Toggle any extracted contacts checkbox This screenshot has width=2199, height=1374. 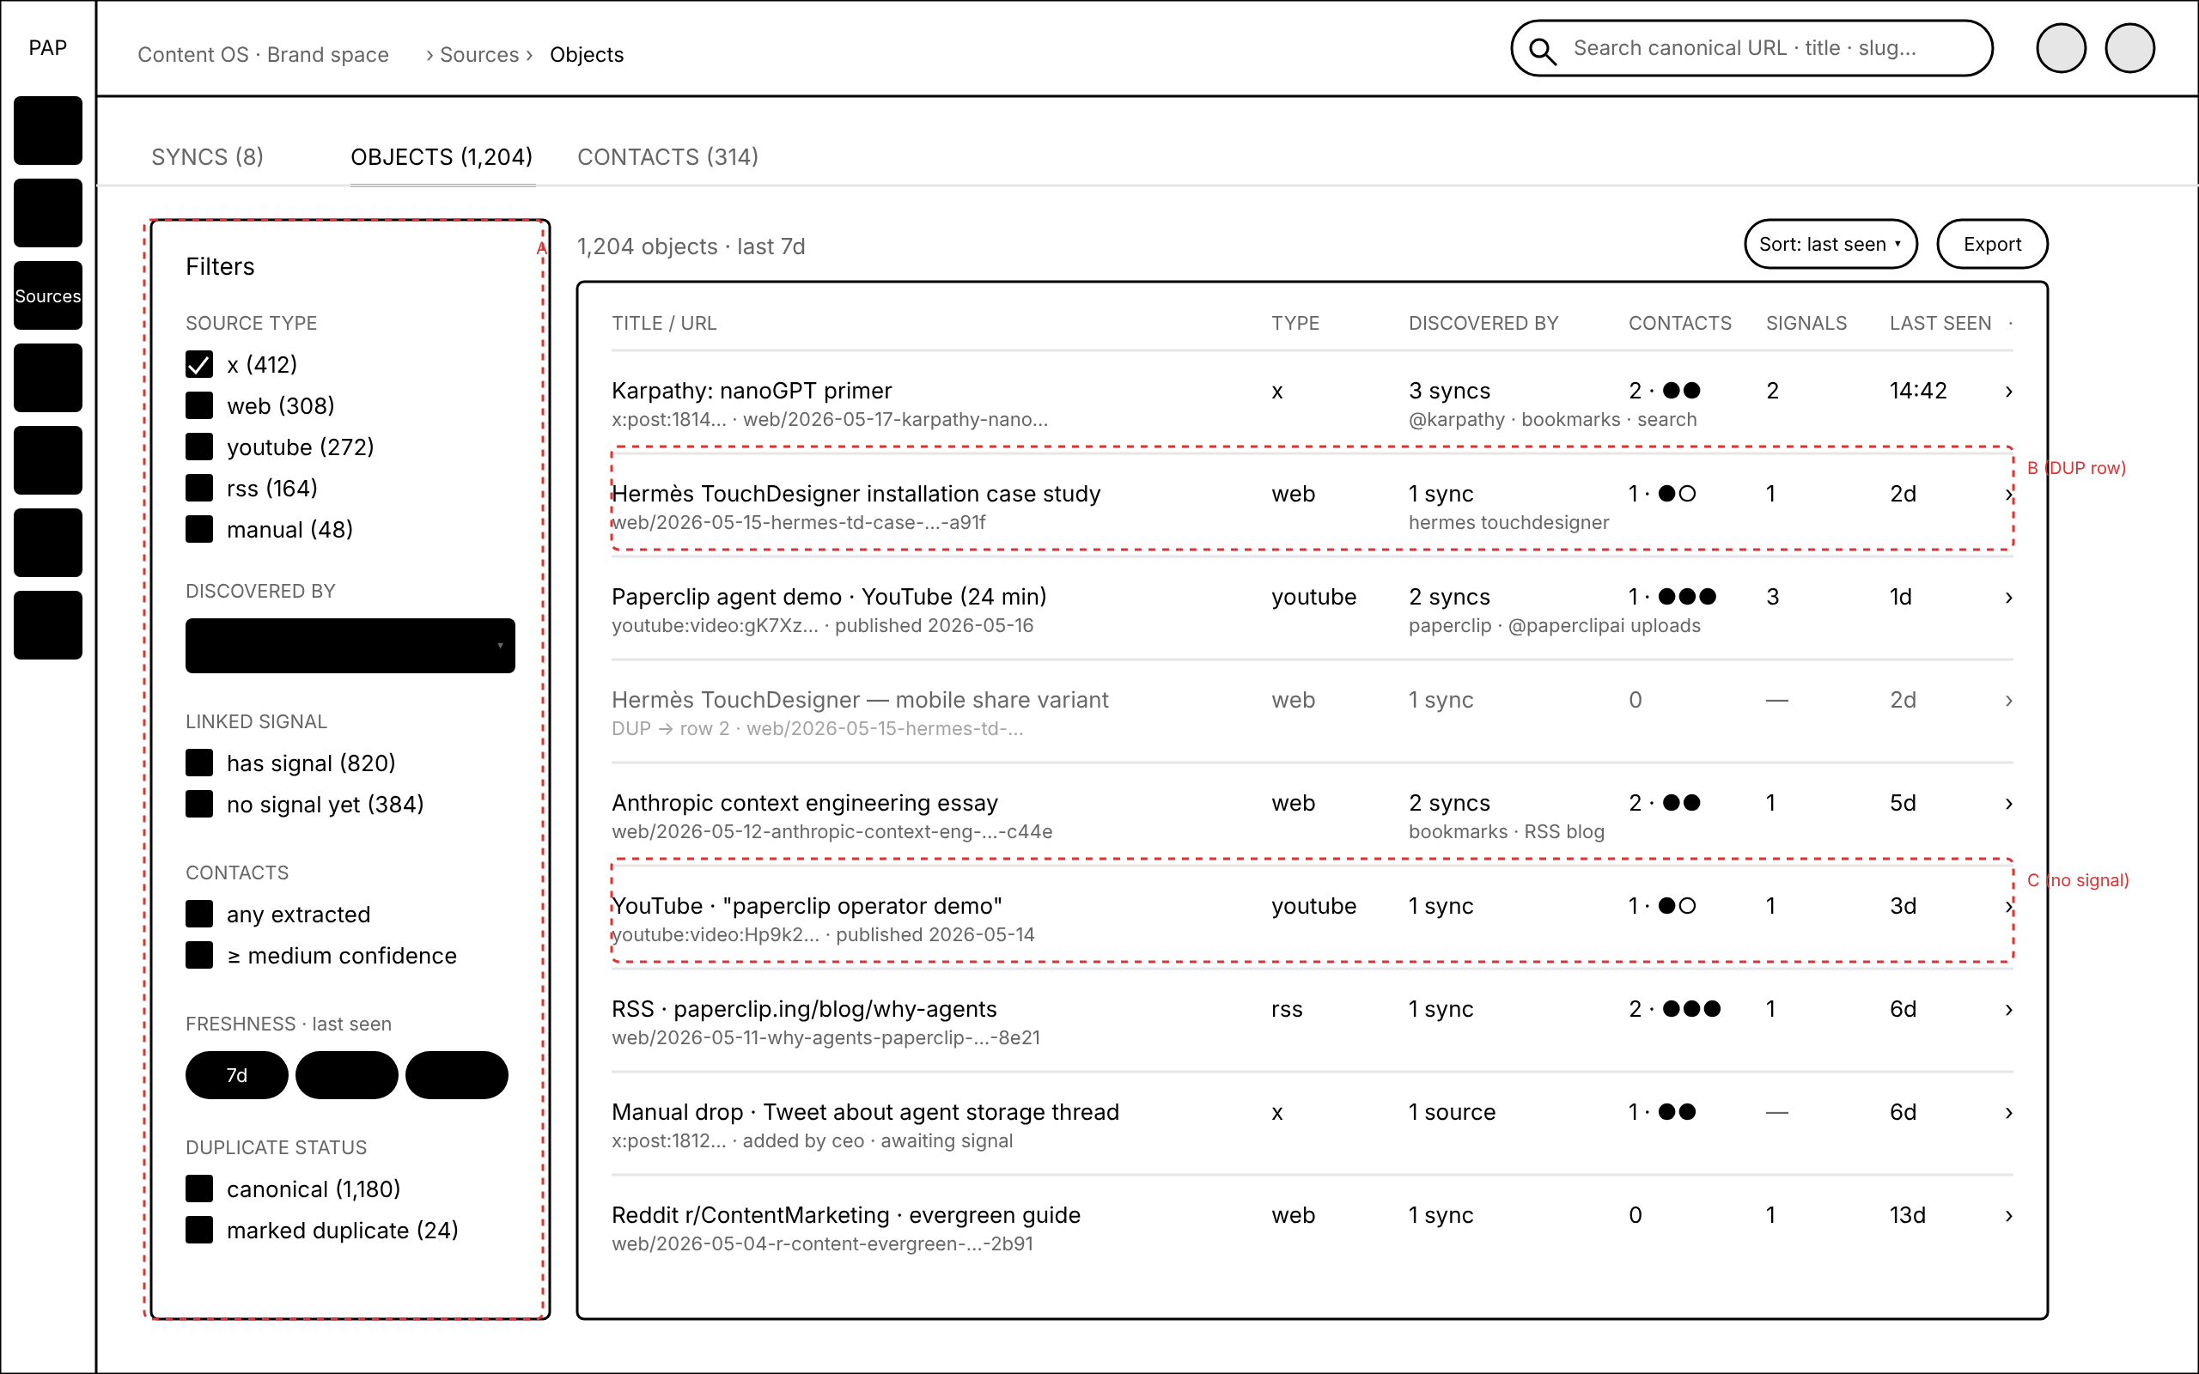click(x=199, y=915)
